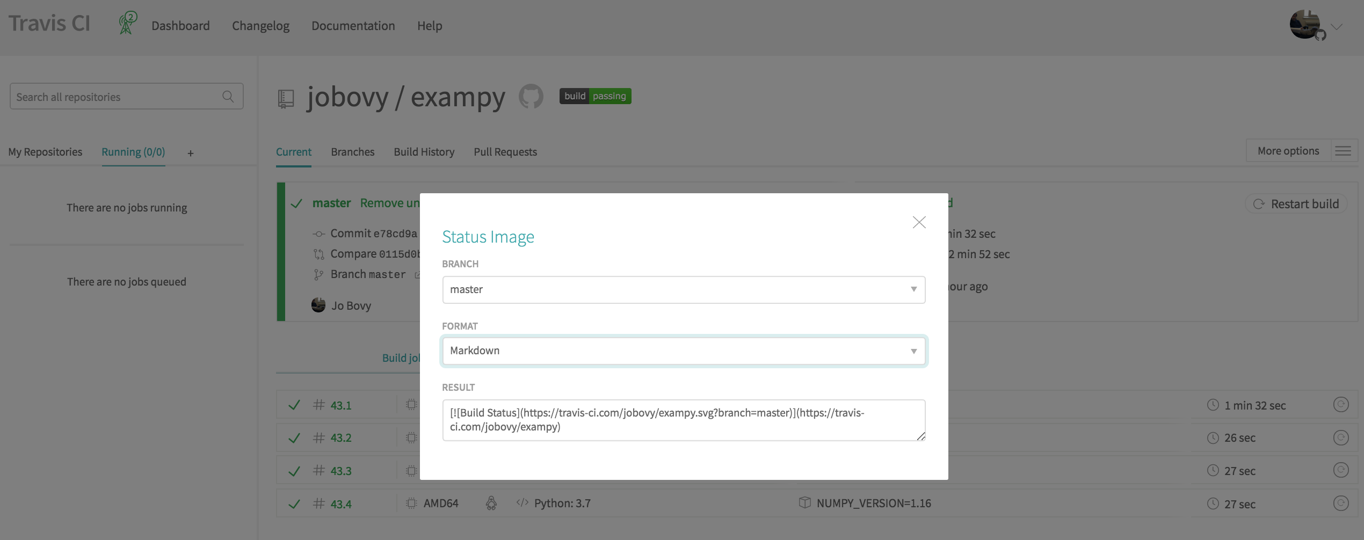1364x540 pixels.
Task: Open the Branch dropdown showing master
Action: click(684, 290)
